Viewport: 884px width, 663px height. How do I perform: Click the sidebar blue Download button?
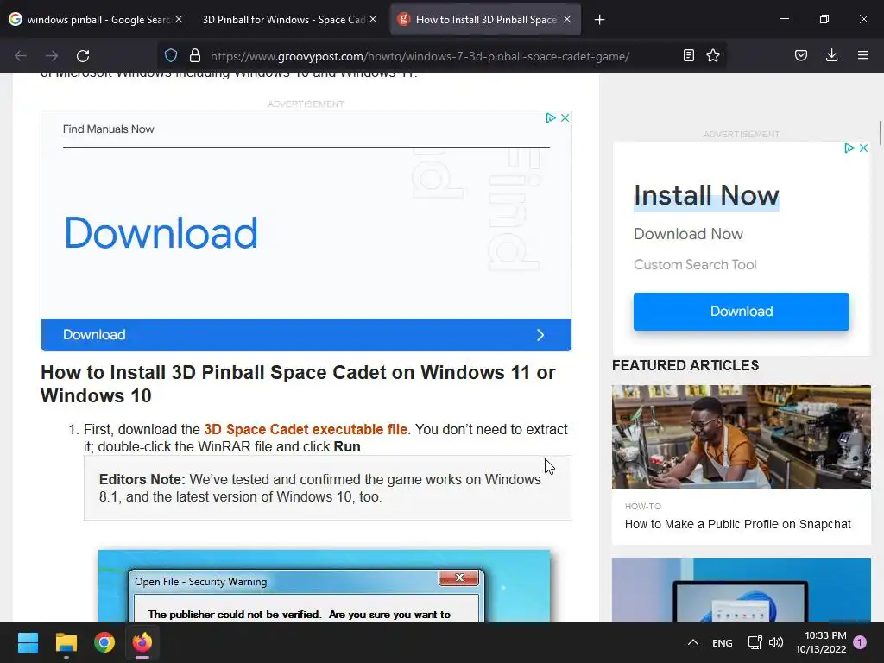742,311
